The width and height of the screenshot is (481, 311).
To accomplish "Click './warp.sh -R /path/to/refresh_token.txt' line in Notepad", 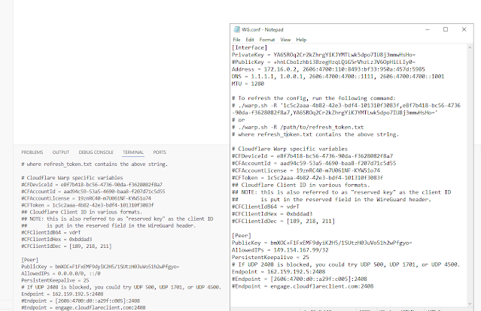I will 297,127.
